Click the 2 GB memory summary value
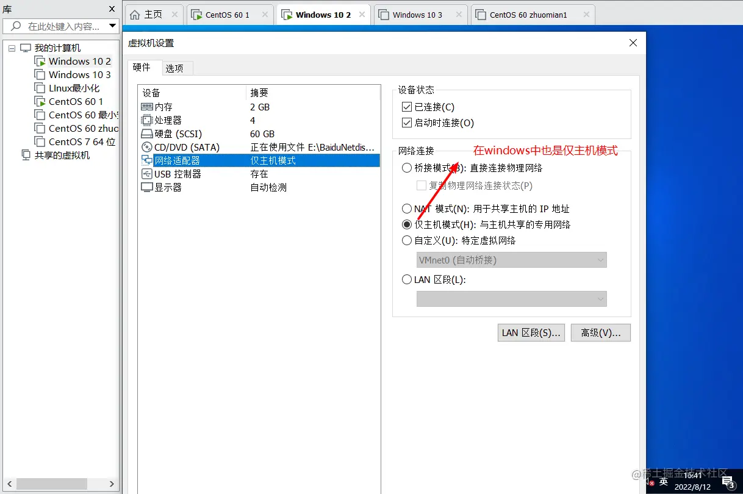743x494 pixels. [x=260, y=107]
